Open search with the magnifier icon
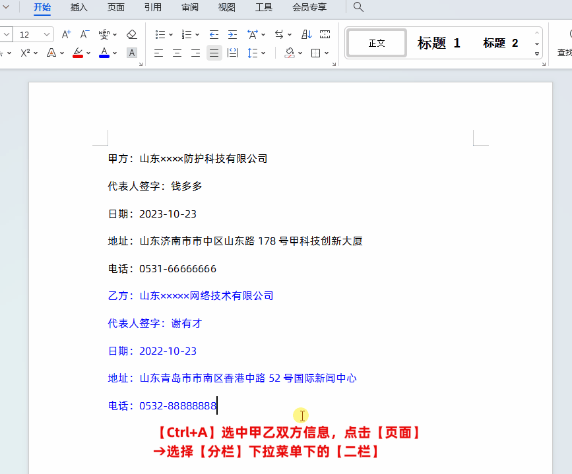 click(358, 7)
